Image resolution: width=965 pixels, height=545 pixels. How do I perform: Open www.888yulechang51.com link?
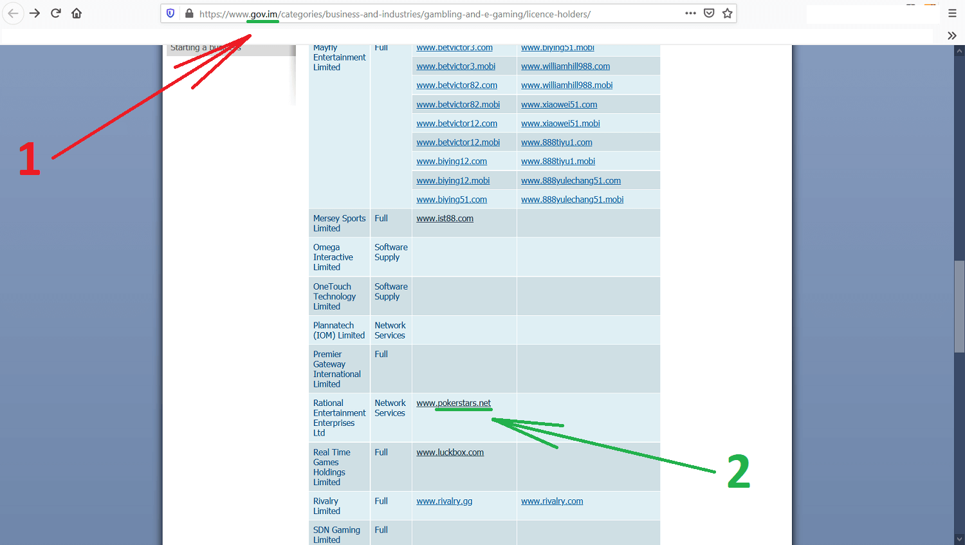pos(571,181)
